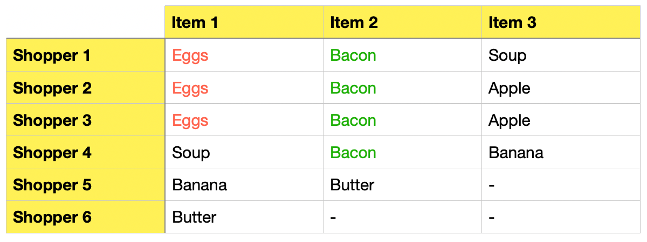Select the Shopper 3 row header
The image size is (647, 242).
[x=85, y=120]
